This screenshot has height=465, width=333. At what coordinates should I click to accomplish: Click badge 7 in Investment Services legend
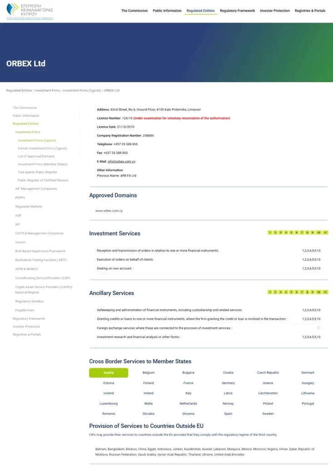[x=302, y=232]
